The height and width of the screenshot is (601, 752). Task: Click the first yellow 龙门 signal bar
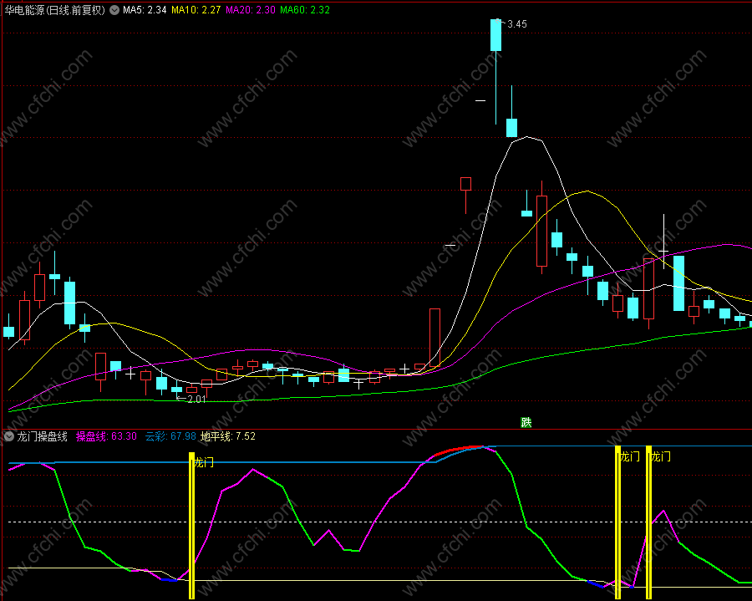(x=191, y=527)
